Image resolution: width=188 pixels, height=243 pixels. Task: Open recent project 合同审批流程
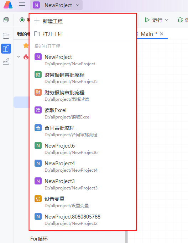(x=83, y=131)
